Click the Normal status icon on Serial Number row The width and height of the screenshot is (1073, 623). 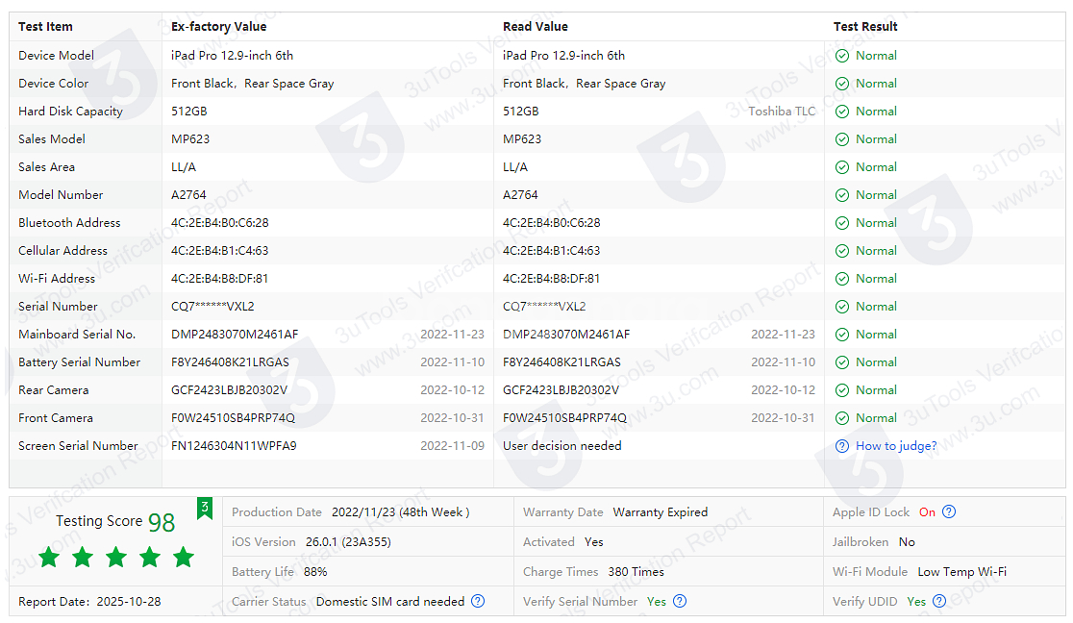point(841,306)
